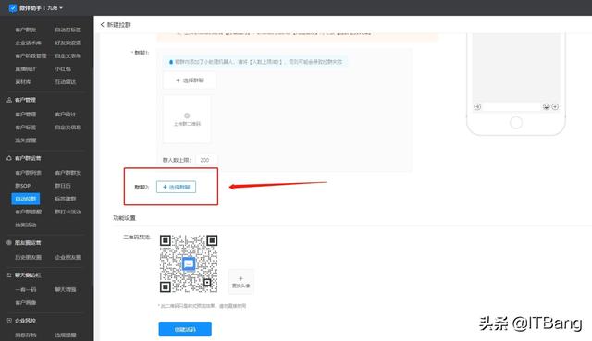Viewport: 592px width, 341px height.
Task: Click the voice icon in phone preview
Action: click(x=477, y=107)
